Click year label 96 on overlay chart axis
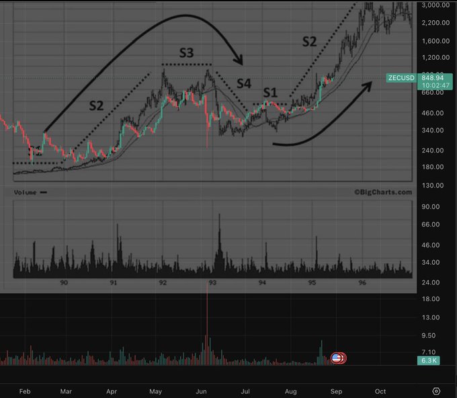Screen dimensions: 457x398 (x=362, y=282)
